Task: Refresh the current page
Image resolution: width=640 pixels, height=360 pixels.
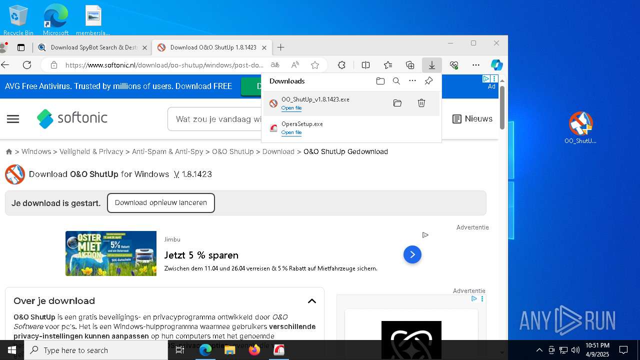Action: [x=27, y=65]
